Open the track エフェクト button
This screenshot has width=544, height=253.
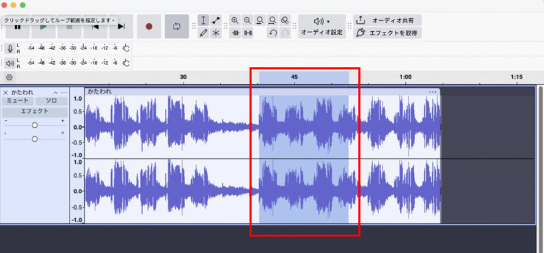click(x=35, y=112)
